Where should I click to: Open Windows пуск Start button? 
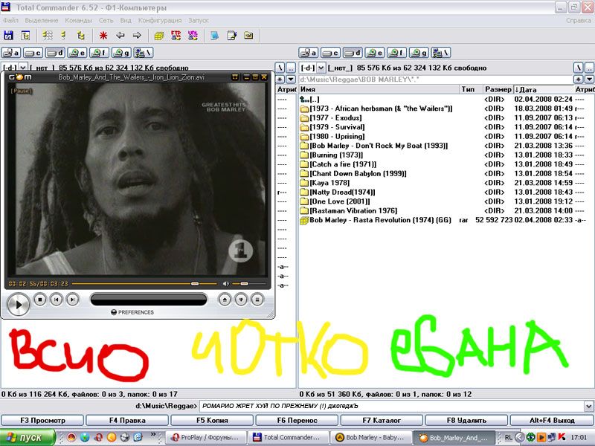point(28,438)
